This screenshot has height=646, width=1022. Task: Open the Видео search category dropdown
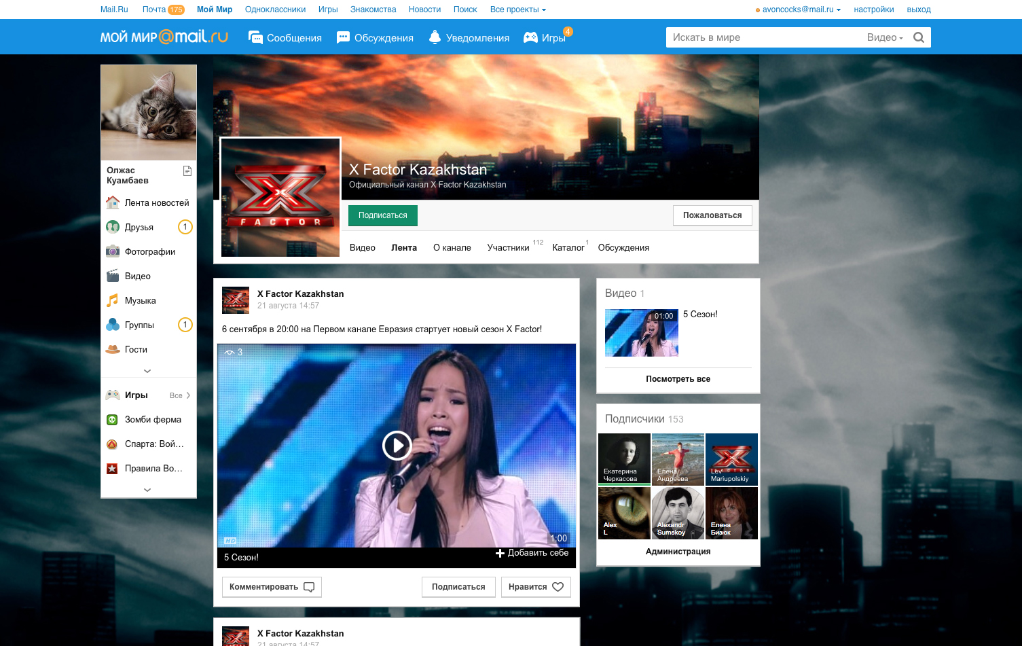(x=885, y=37)
